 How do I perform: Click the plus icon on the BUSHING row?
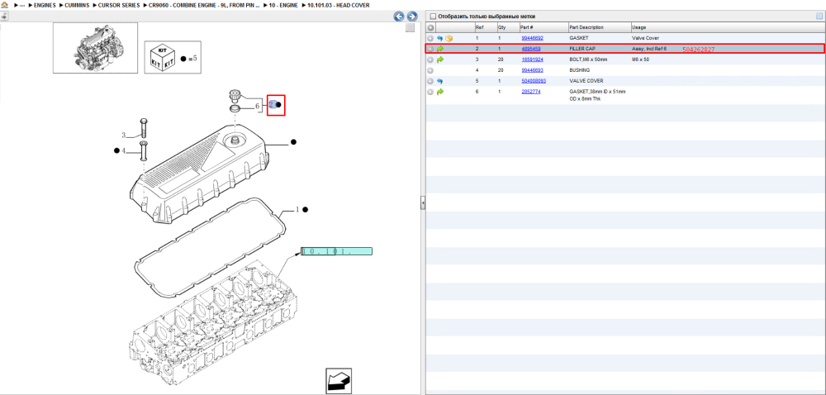(430, 70)
